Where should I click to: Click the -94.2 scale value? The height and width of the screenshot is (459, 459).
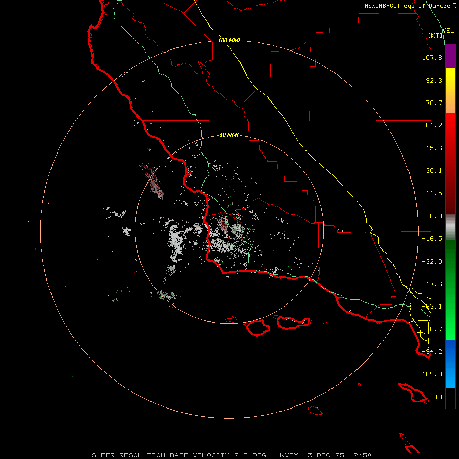(432, 352)
